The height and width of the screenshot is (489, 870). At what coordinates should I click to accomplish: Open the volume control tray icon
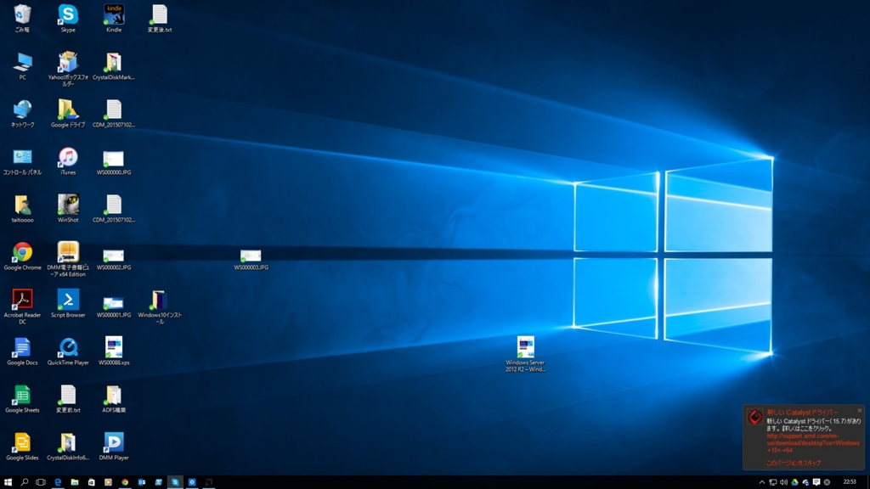783,482
